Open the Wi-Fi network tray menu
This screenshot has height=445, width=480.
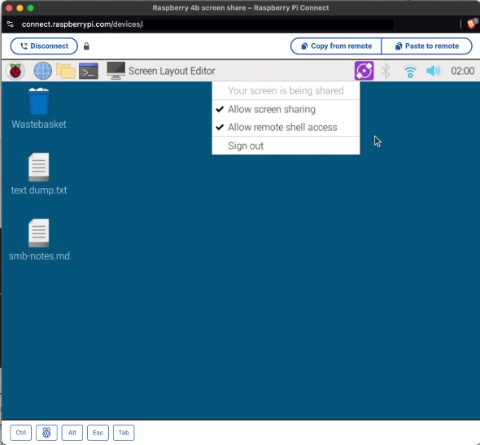pos(410,72)
